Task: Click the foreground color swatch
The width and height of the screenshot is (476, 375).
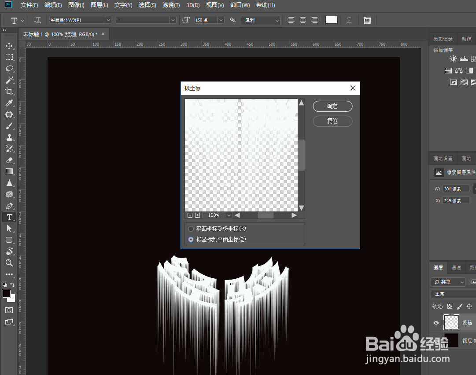Action: click(6, 294)
